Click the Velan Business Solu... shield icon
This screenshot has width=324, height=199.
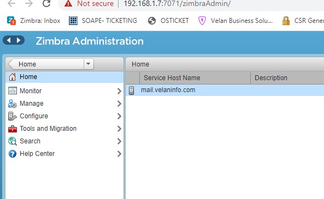(202, 21)
